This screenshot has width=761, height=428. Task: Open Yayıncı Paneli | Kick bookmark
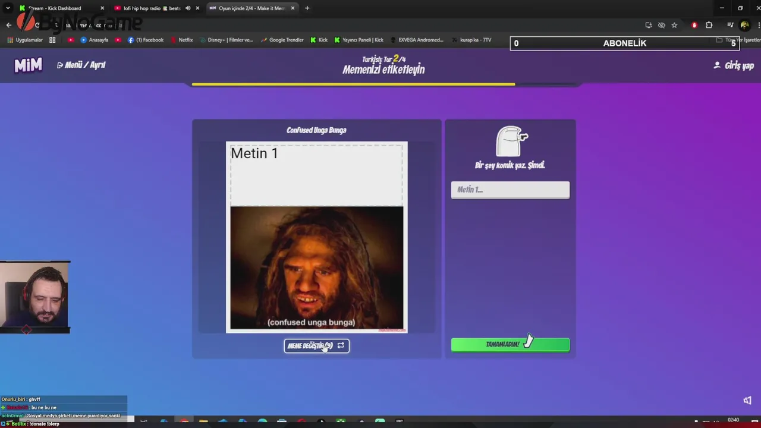point(359,40)
